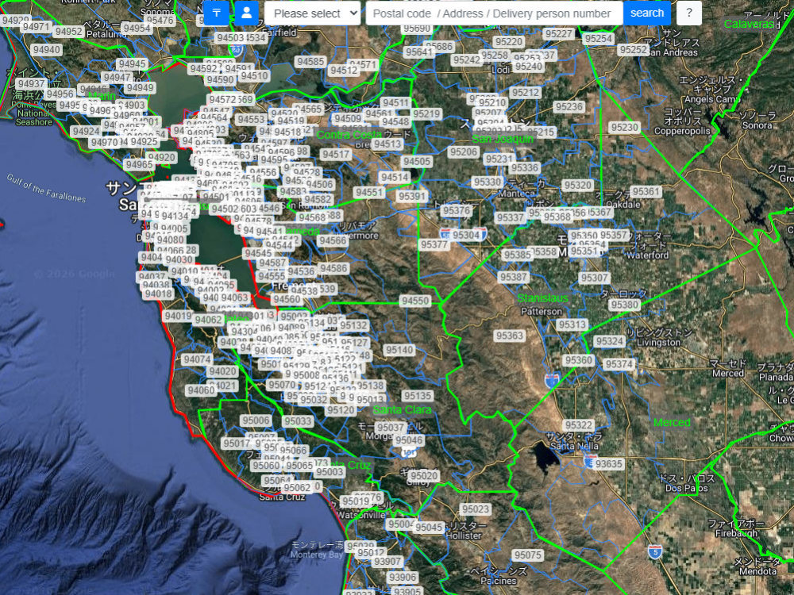This screenshot has width=794, height=595.
Task: Click postal code label 95140
Action: point(399,350)
